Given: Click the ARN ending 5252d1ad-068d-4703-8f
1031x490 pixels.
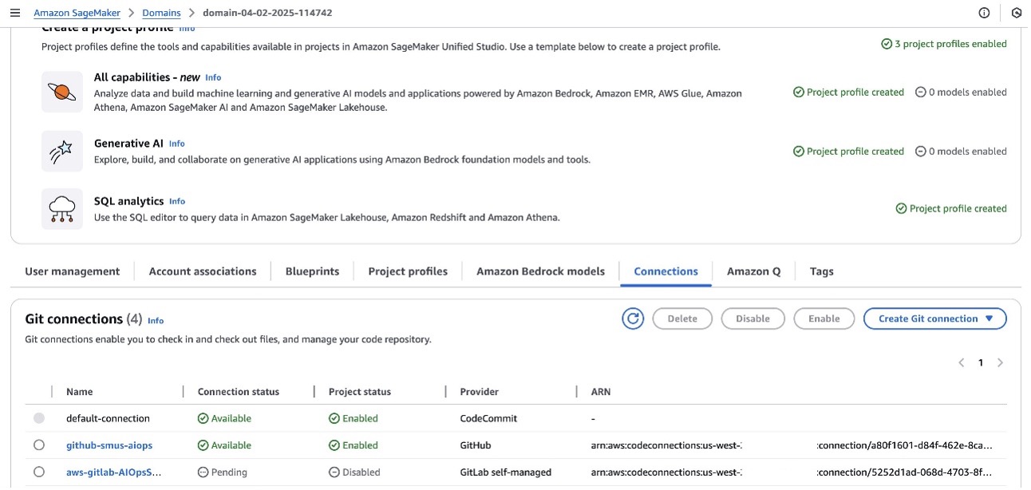Looking at the screenshot, I should click(x=792, y=472).
